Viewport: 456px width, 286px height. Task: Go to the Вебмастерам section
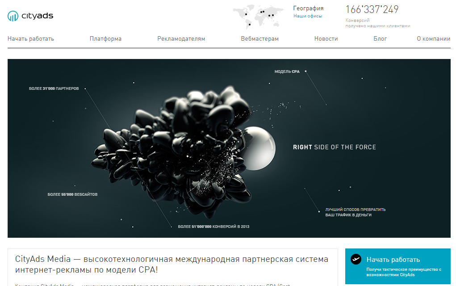259,39
